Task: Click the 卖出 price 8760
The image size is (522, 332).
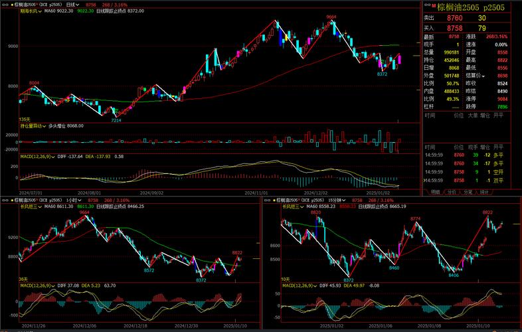Action: click(455, 18)
